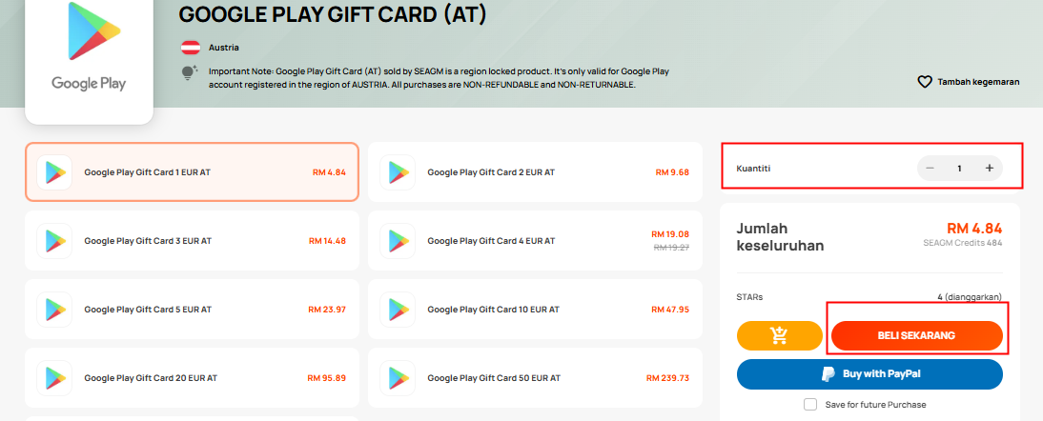
Task: Click the lightbulb important note icon
Action: [x=191, y=73]
